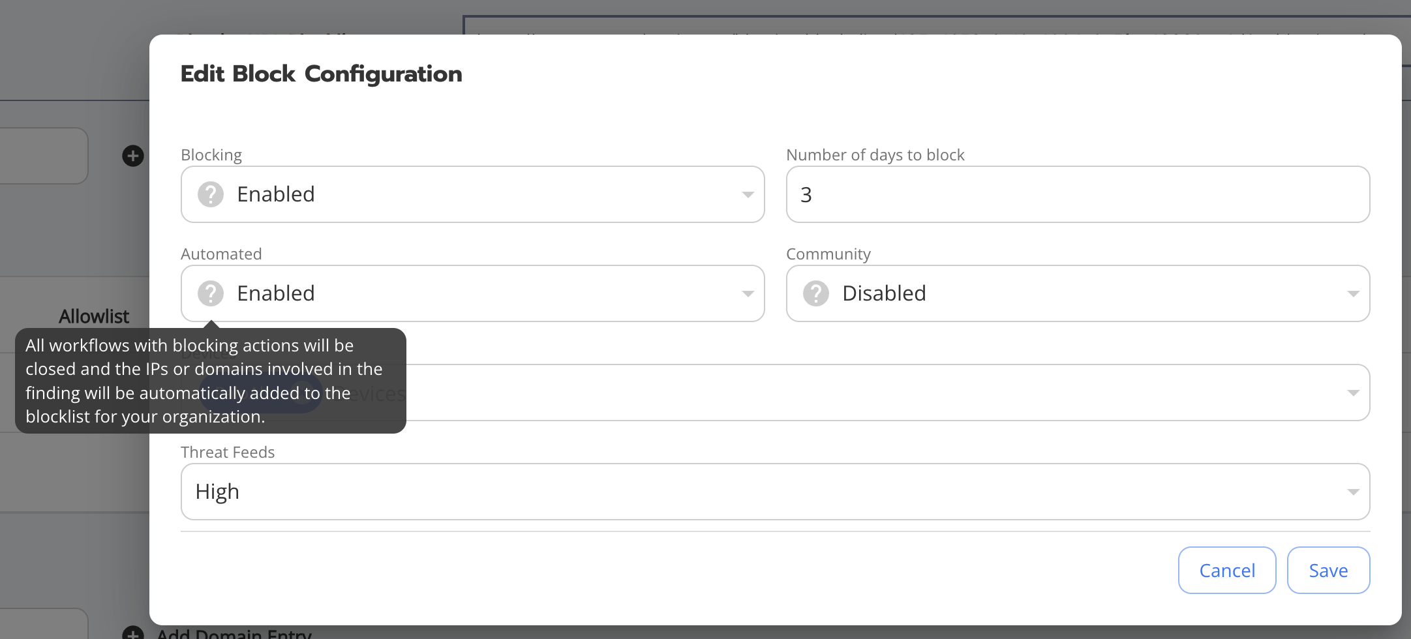Click the Number of days to block field
The image size is (1411, 639).
click(1078, 194)
